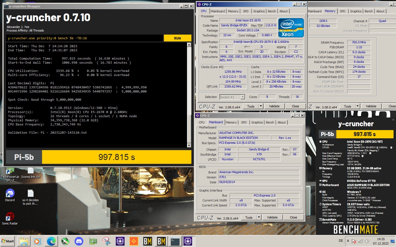
Task: Select the Discord desktop shortcut
Action: [x=10, y=195]
